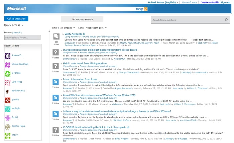Expand sharepoint powershell thread preview arrow
The height and width of the screenshot is (143, 234).
(61, 50)
